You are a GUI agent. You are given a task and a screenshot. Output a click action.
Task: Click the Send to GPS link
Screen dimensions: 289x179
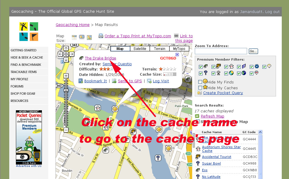click(130, 81)
